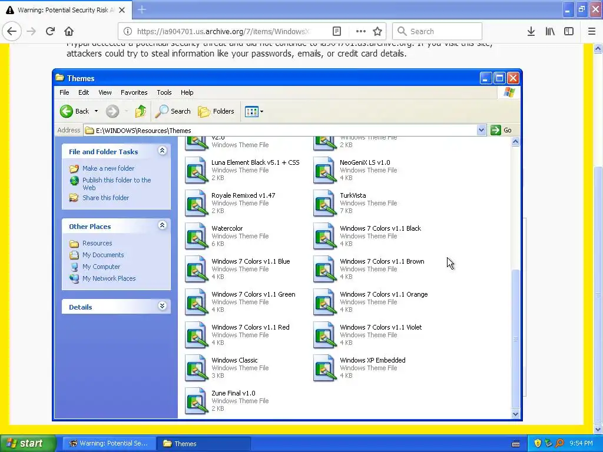The width and height of the screenshot is (603, 452).
Task: Go up one folder level
Action: pyautogui.click(x=140, y=111)
